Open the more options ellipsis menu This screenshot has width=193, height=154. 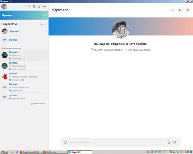tap(44, 6)
